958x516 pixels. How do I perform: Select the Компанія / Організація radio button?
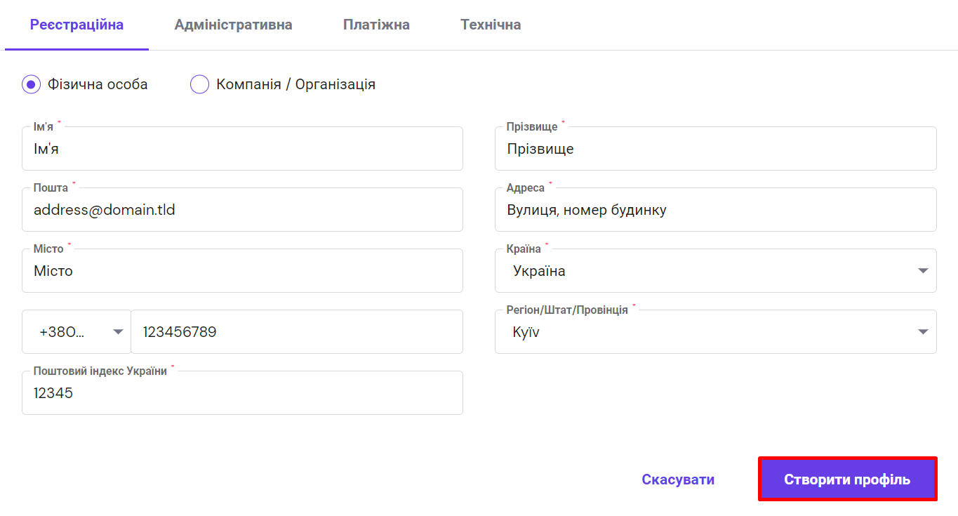tap(200, 85)
